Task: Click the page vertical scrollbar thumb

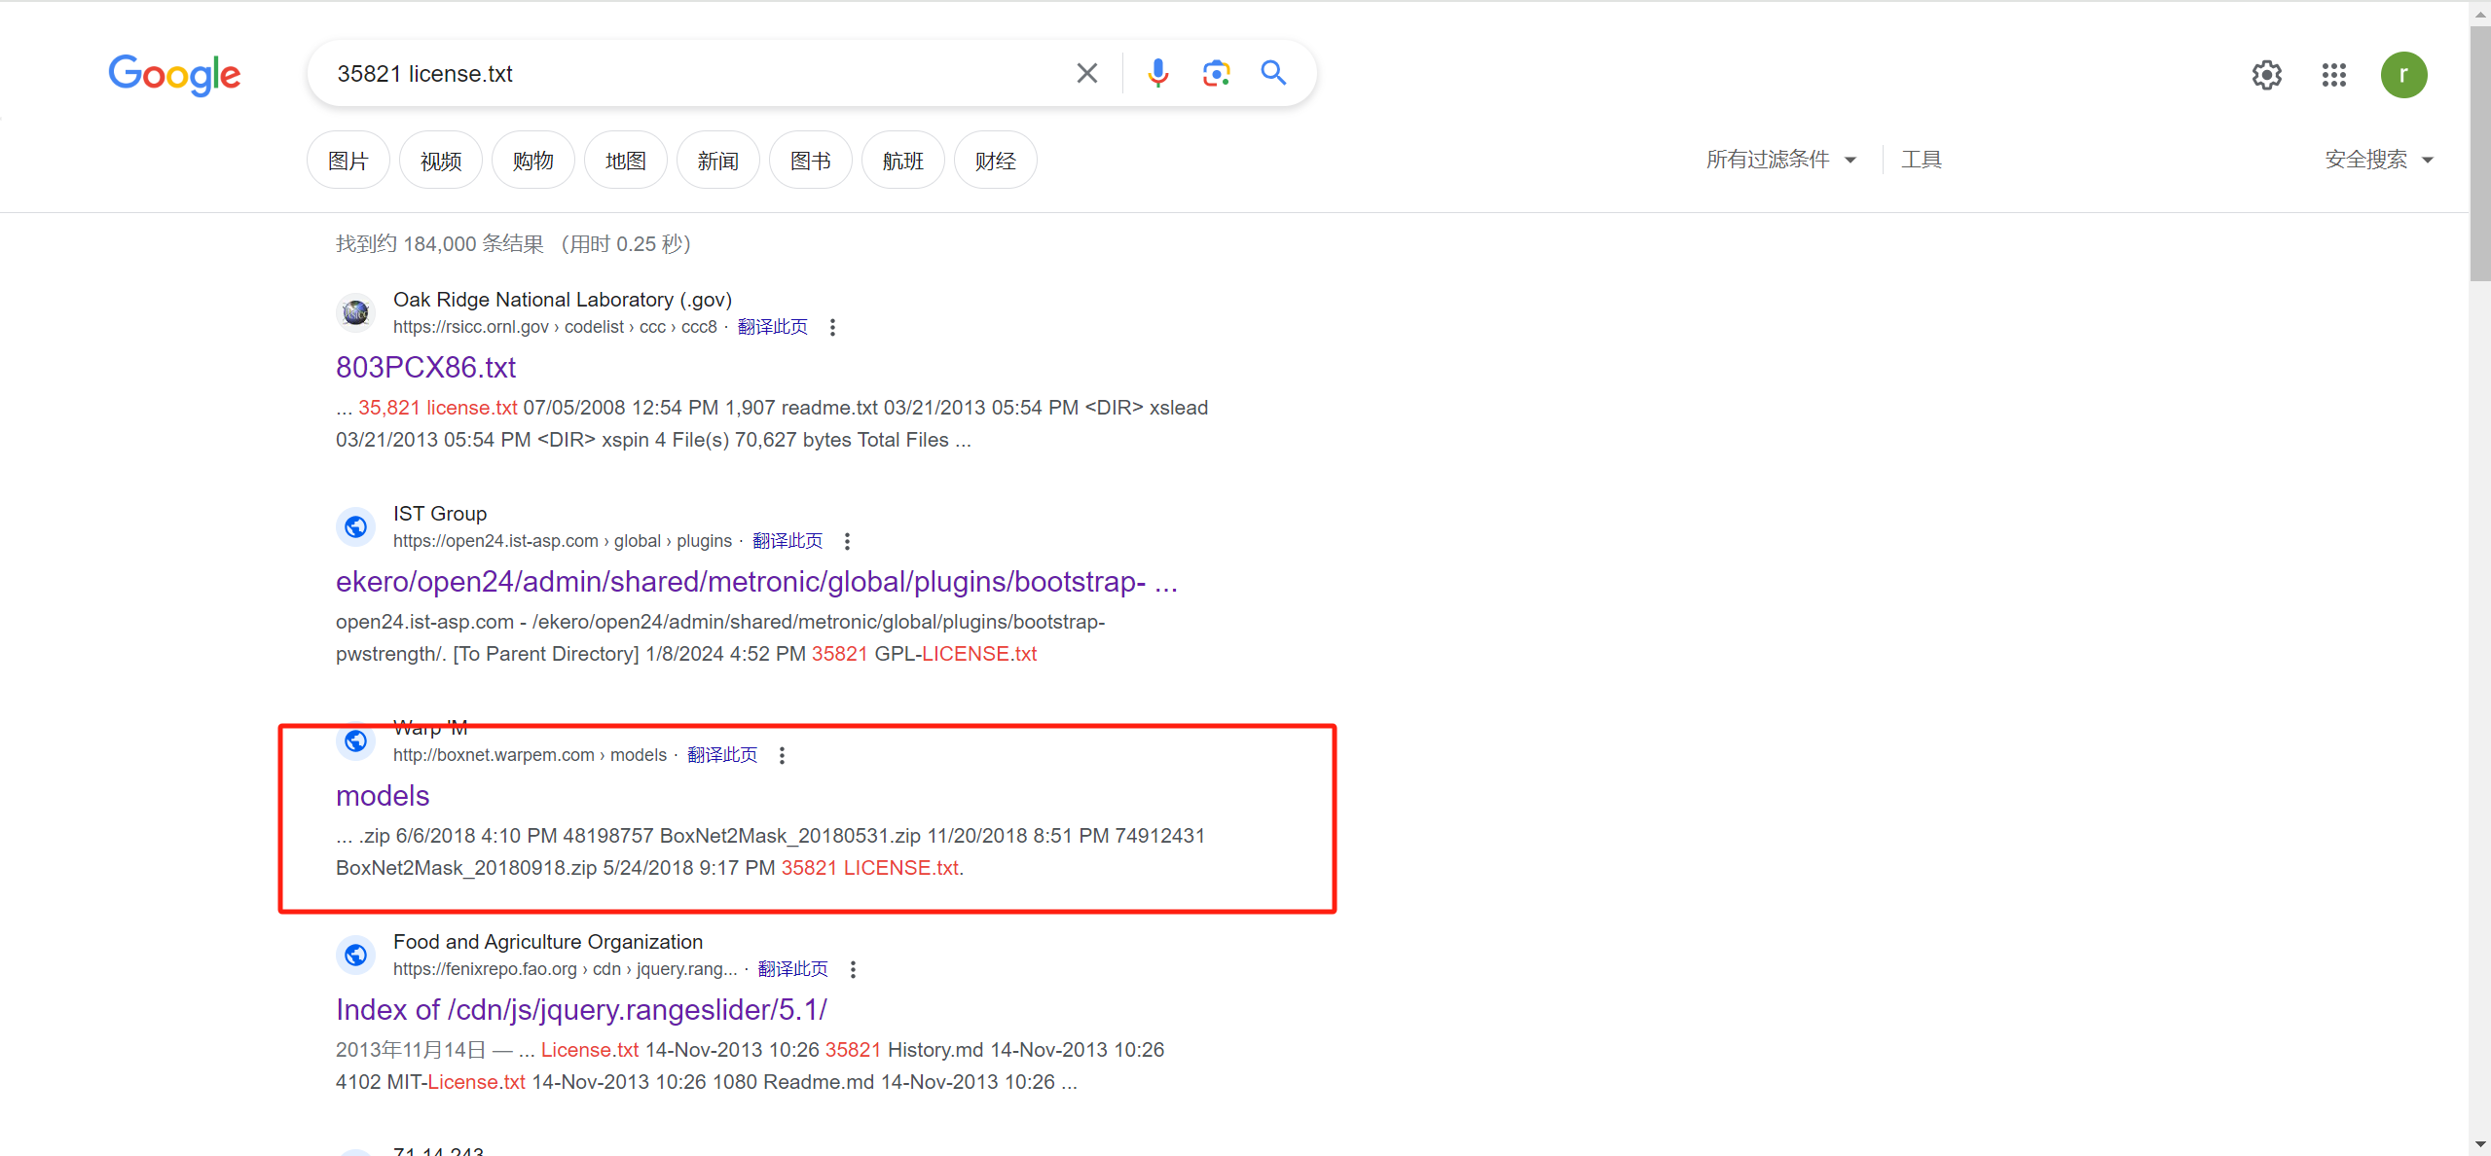Action: pyautogui.click(x=2479, y=154)
